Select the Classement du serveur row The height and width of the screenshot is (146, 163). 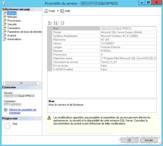pyautogui.click(x=102, y=62)
